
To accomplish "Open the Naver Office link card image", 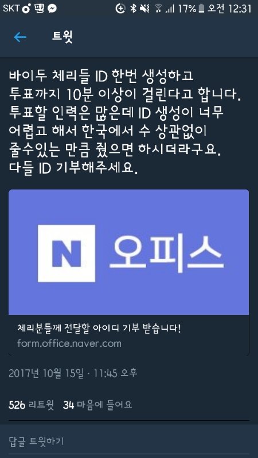I will coord(128,252).
